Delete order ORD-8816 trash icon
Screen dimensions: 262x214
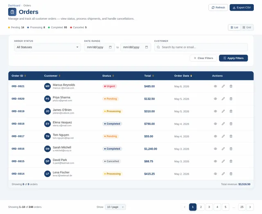coord(231,149)
